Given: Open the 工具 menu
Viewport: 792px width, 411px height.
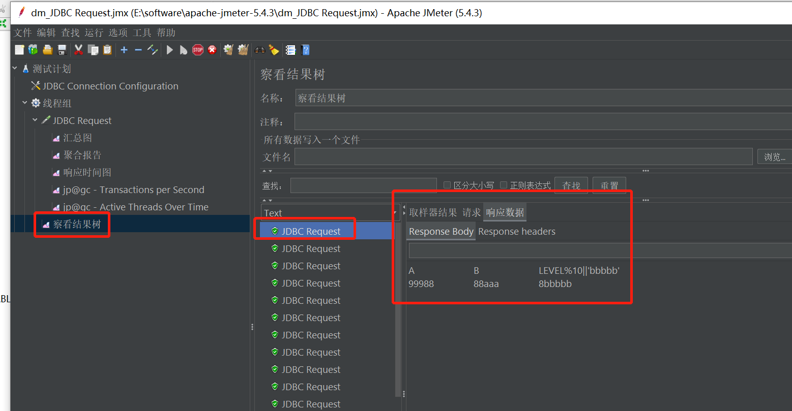Looking at the screenshot, I should coord(142,33).
